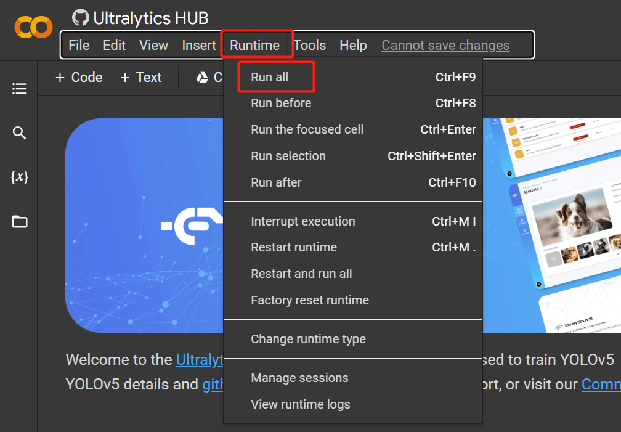Select Run all from Runtime menu

pyautogui.click(x=353, y=77)
